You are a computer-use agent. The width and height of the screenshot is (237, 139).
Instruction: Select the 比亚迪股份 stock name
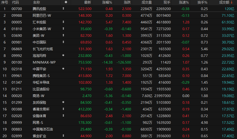(x=41, y=89)
